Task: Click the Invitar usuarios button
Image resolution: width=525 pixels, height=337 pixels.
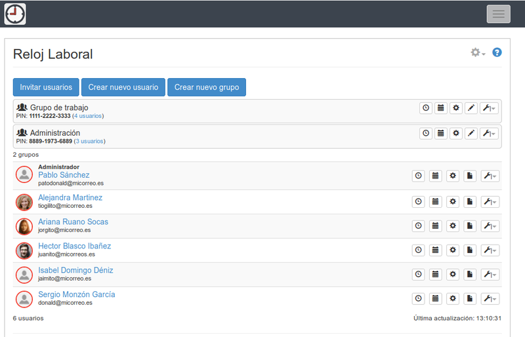Action: pos(46,87)
